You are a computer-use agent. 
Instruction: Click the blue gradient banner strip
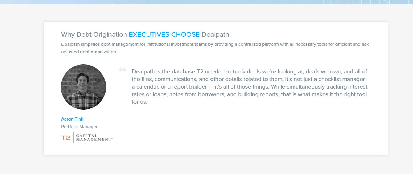(206, 2)
